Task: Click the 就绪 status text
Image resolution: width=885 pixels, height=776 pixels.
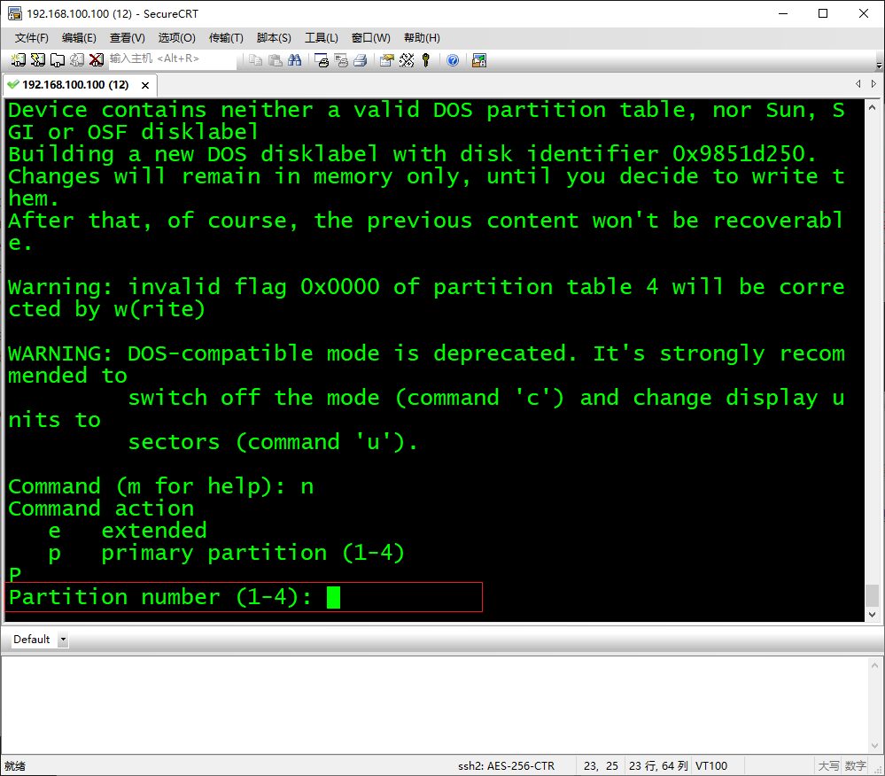Action: 15,766
